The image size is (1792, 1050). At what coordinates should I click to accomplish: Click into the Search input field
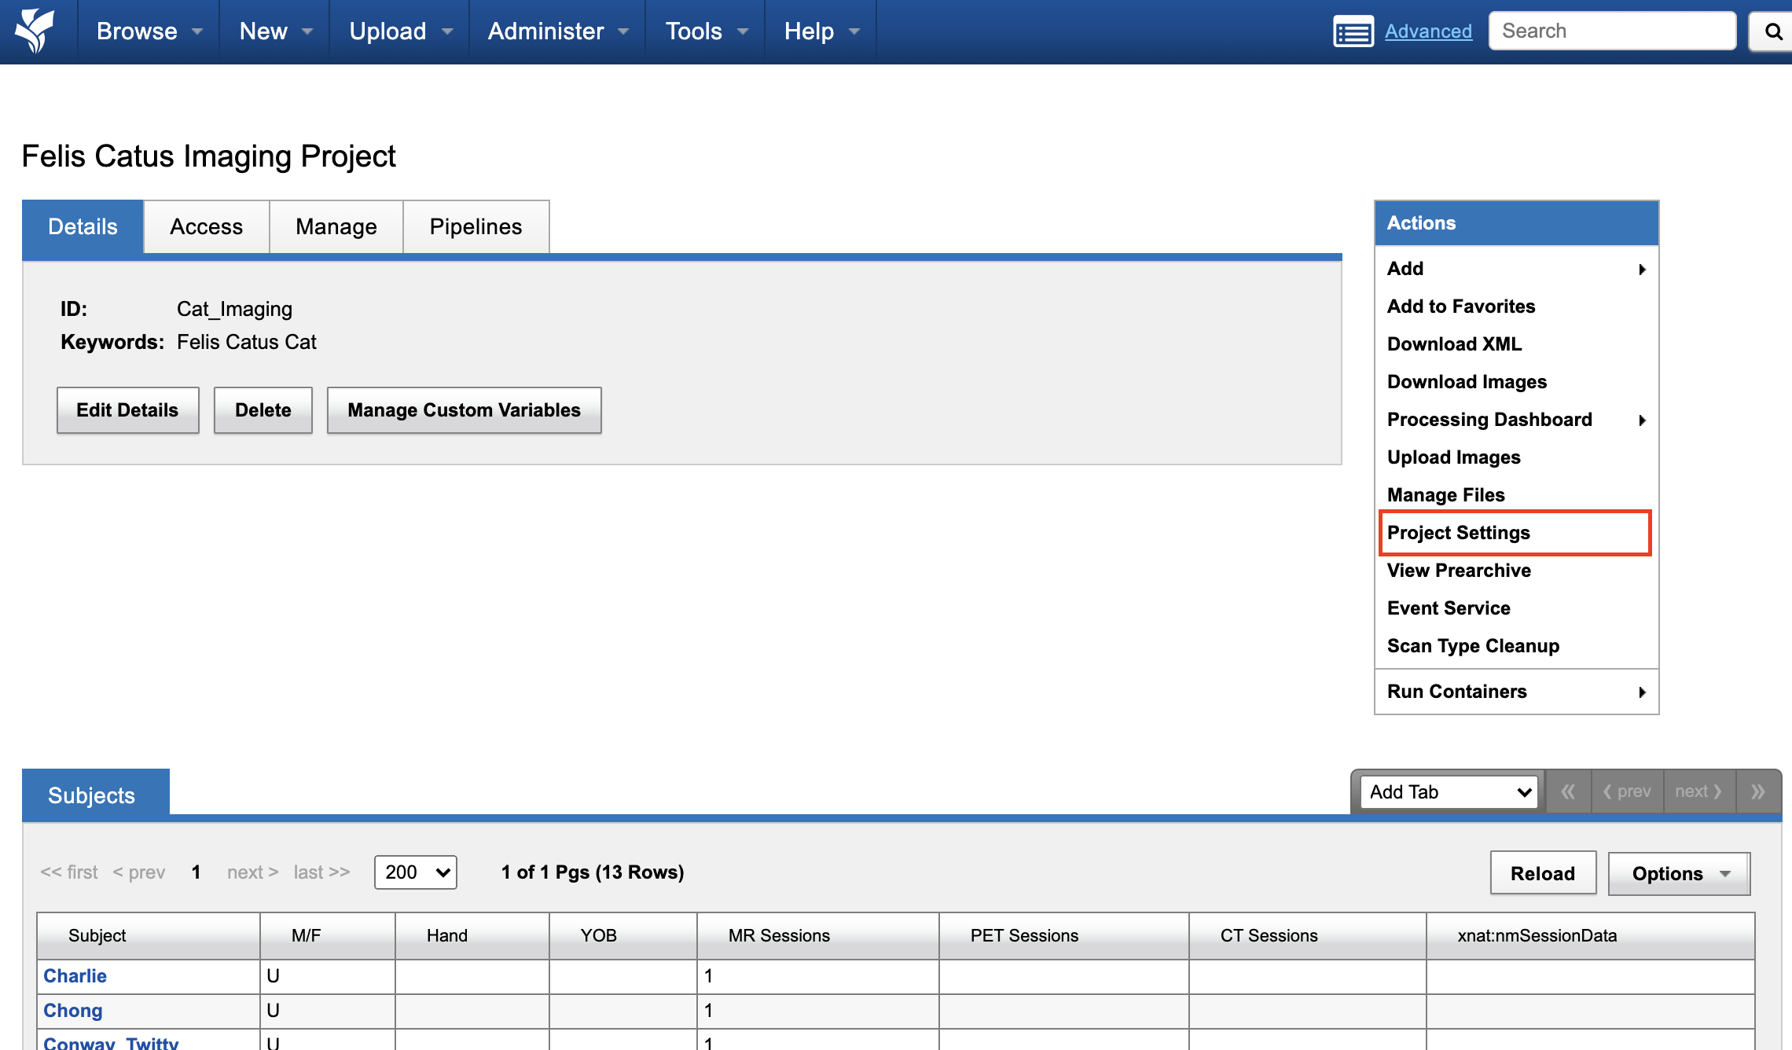1611,31
